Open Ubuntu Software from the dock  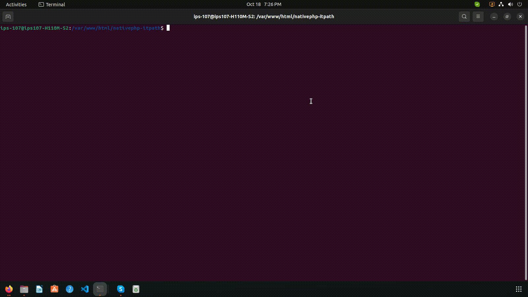click(54, 289)
